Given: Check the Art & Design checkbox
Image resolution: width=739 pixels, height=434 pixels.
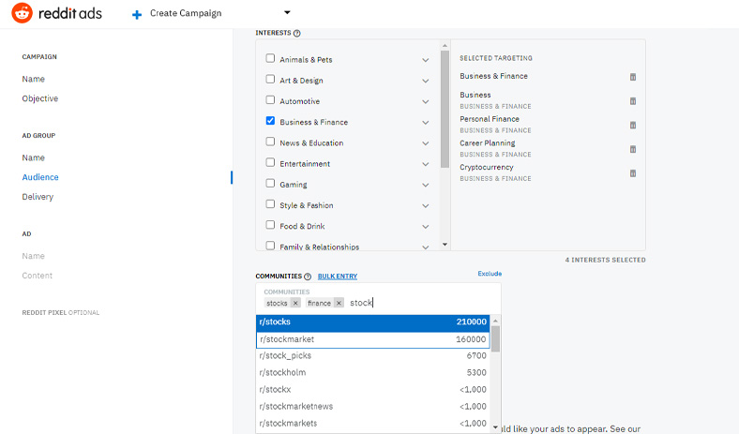Looking at the screenshot, I should 270,79.
